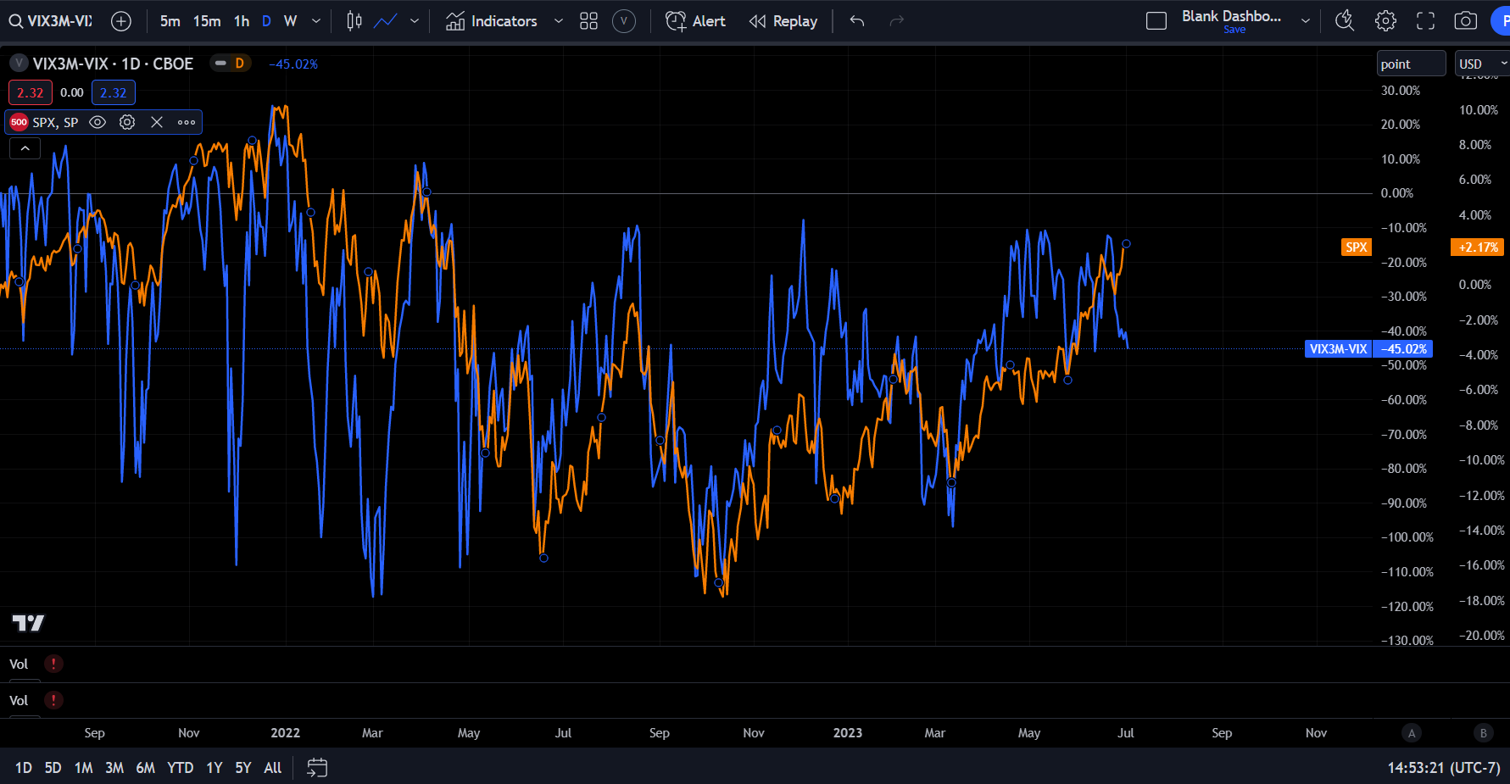Open more options for SPX legend
1510x784 pixels.
[x=187, y=122]
